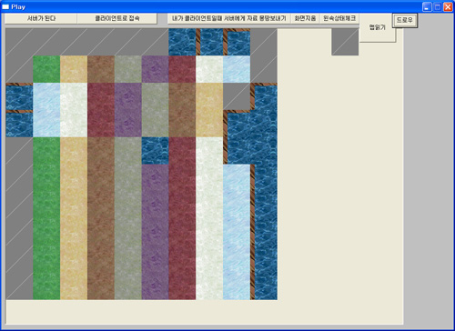Click the Play window title bar icon
Viewport: 455px width, 331px height.
5,6
